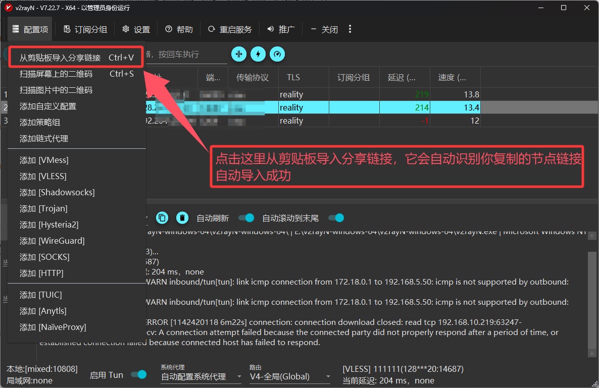Select 添加自定义配置 entry
Image resolution: width=599 pixels, height=388 pixels.
76,106
